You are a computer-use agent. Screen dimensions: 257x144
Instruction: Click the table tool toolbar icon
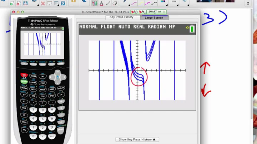tap(56, 3)
